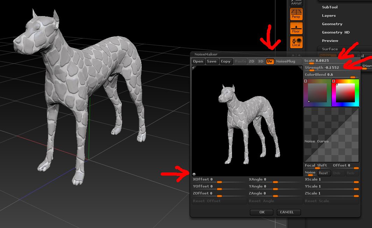
Task: Pick a color in the bright rainbow swatch
Action: [x=345, y=93]
